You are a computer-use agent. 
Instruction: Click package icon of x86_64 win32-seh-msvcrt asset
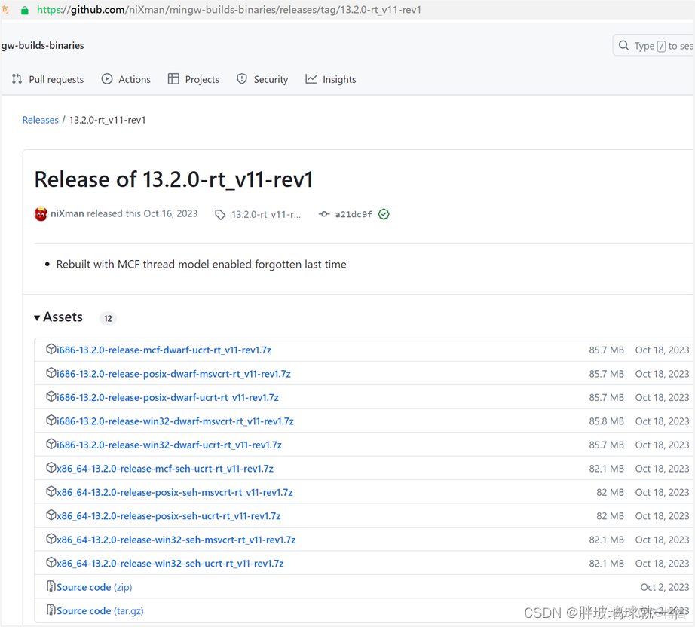(51, 539)
